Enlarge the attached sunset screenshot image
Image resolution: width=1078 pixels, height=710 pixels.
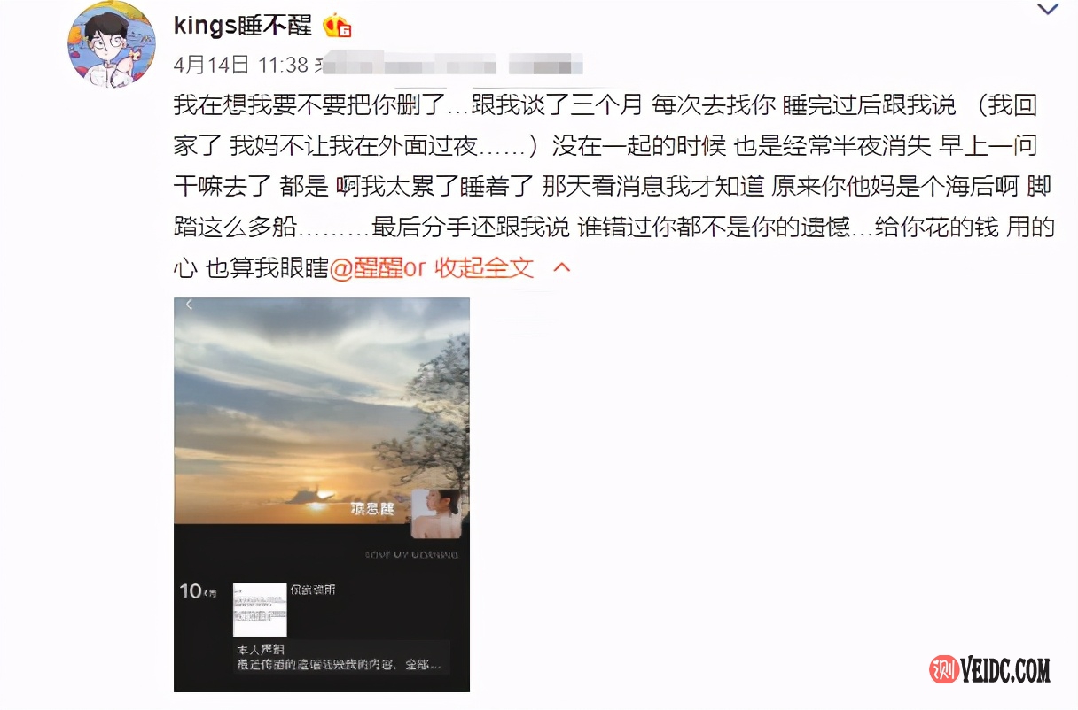pyautogui.click(x=322, y=495)
